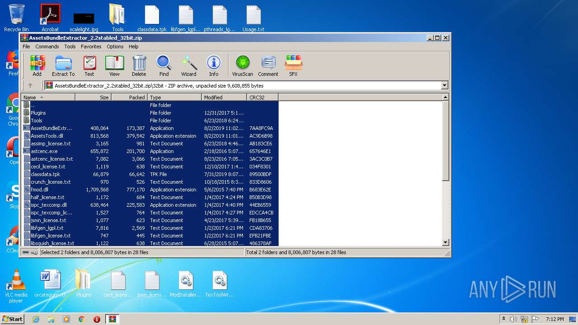
Task: Launch the Wizard wand icon
Action: [189, 66]
